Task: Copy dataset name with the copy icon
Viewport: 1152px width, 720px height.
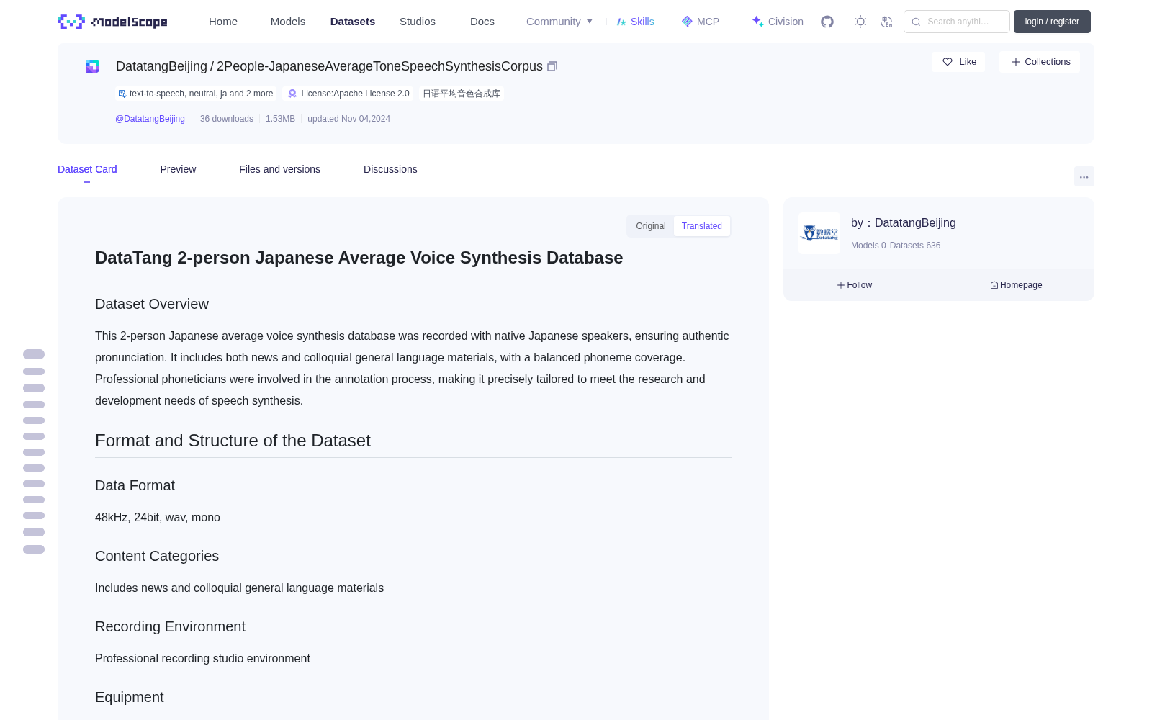Action: (x=552, y=66)
